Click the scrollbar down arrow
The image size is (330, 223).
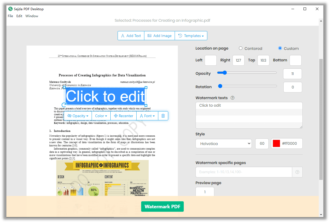point(321,215)
